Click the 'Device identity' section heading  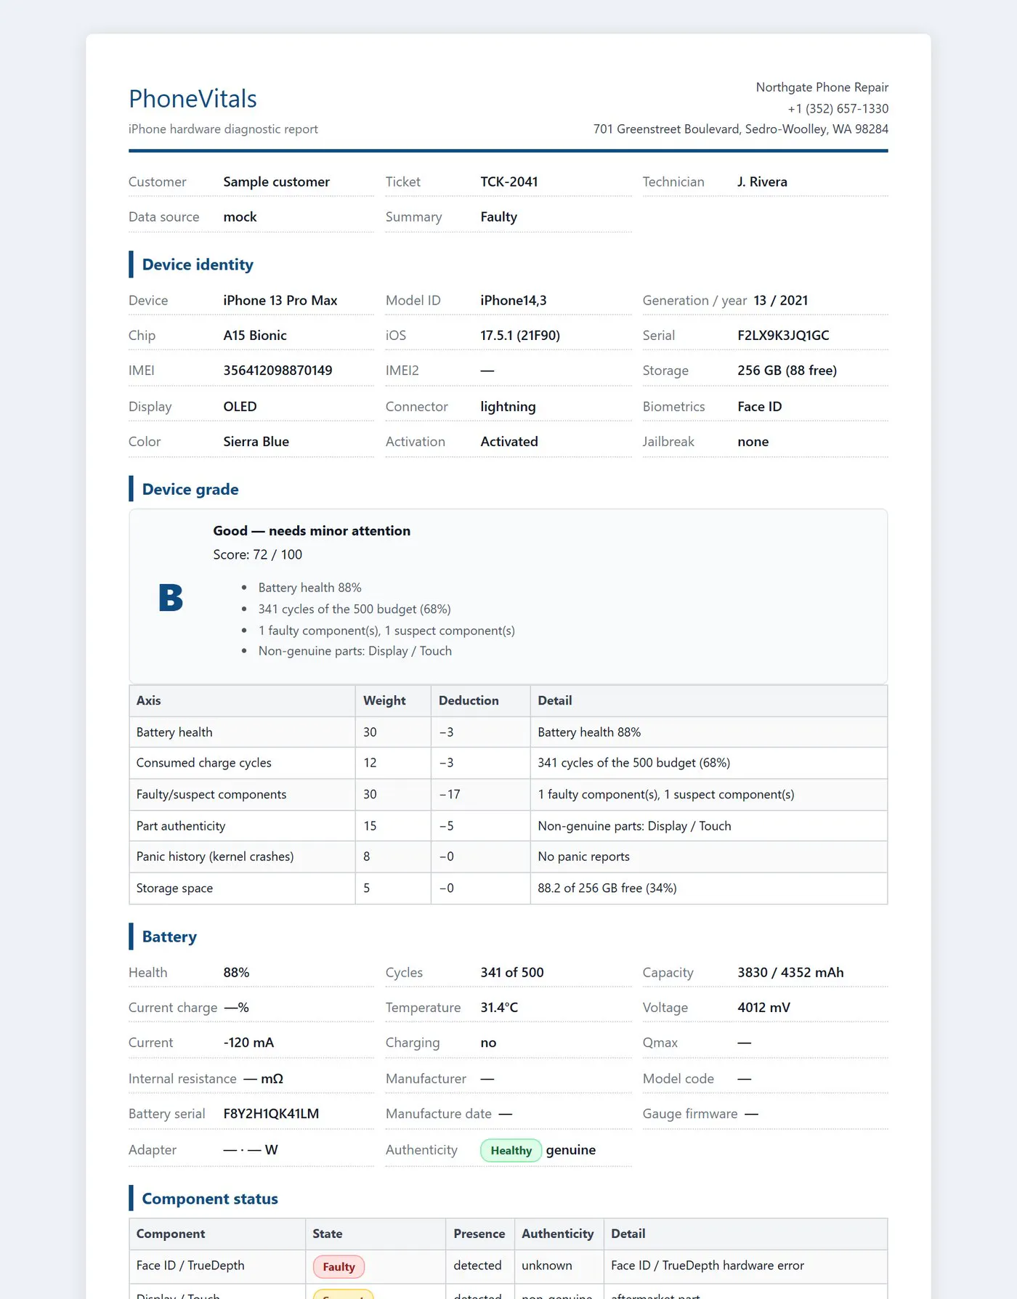coord(198,264)
